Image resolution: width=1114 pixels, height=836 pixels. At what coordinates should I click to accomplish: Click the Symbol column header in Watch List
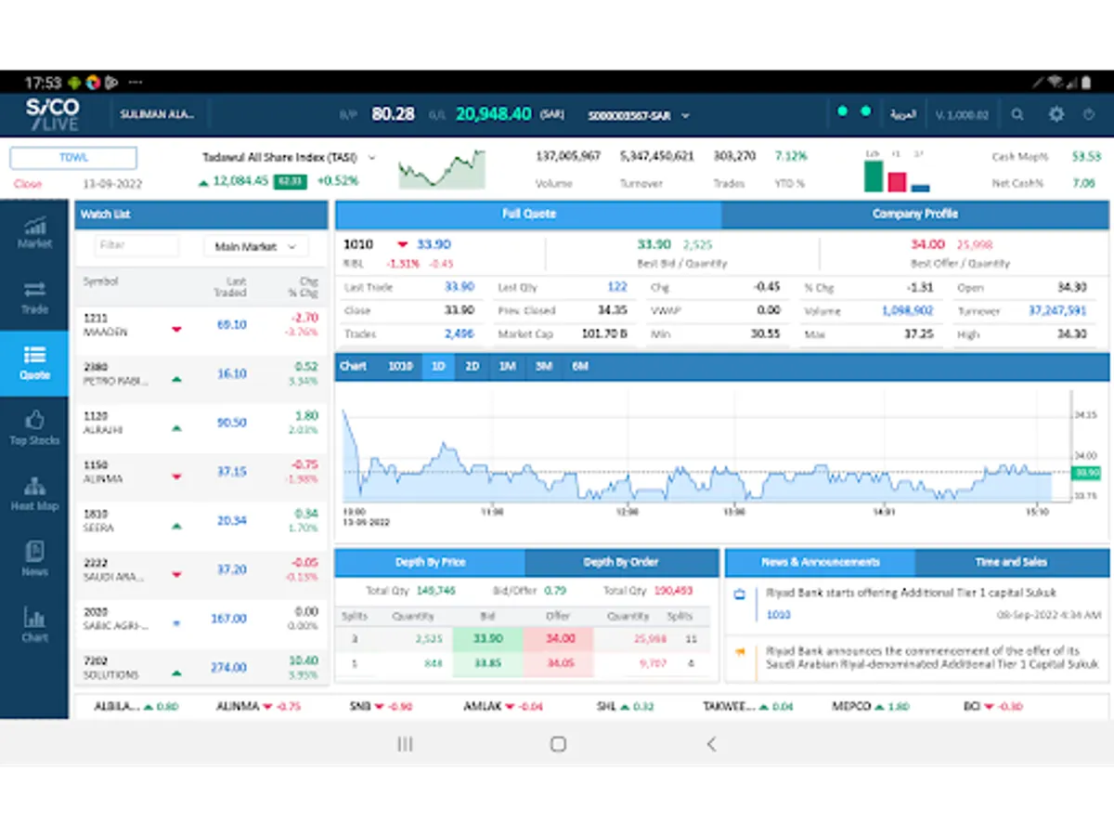[x=101, y=281]
